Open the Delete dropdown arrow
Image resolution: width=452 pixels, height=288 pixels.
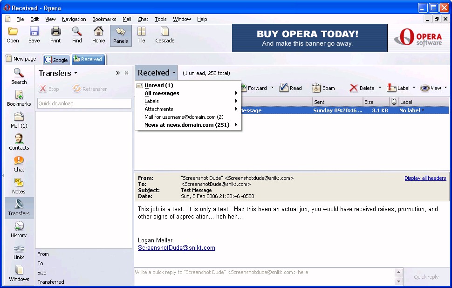(380, 88)
